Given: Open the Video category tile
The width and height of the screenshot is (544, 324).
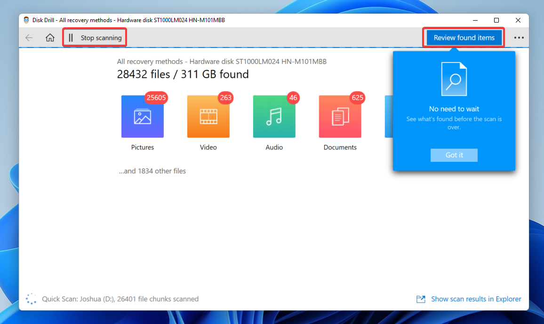Looking at the screenshot, I should (x=208, y=117).
